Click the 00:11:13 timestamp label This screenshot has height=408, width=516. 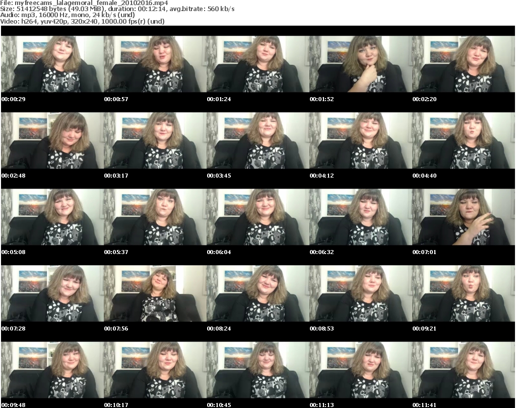click(321, 405)
